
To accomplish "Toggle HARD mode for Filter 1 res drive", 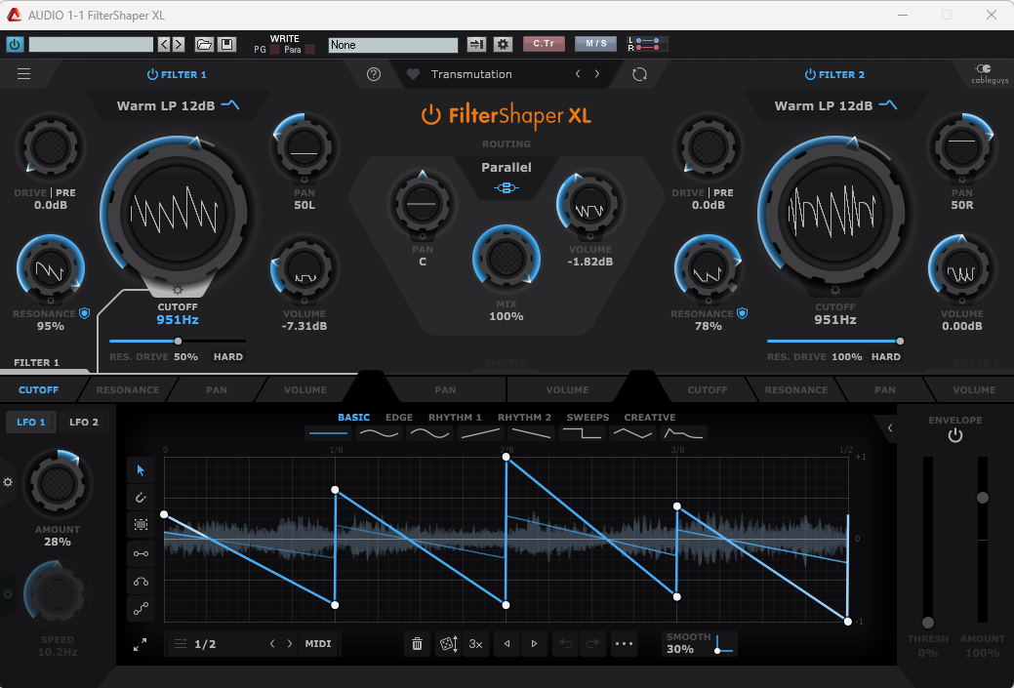I will click(228, 357).
